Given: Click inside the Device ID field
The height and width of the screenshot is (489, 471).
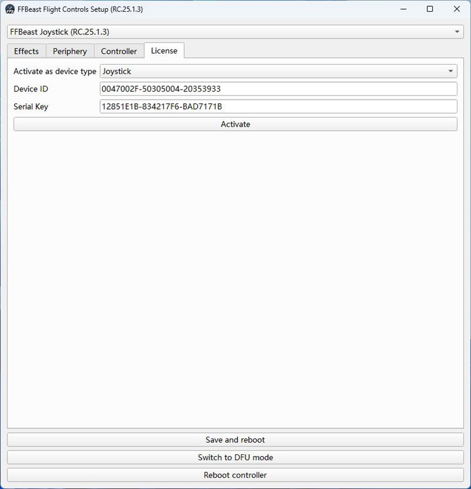Looking at the screenshot, I should click(278, 89).
